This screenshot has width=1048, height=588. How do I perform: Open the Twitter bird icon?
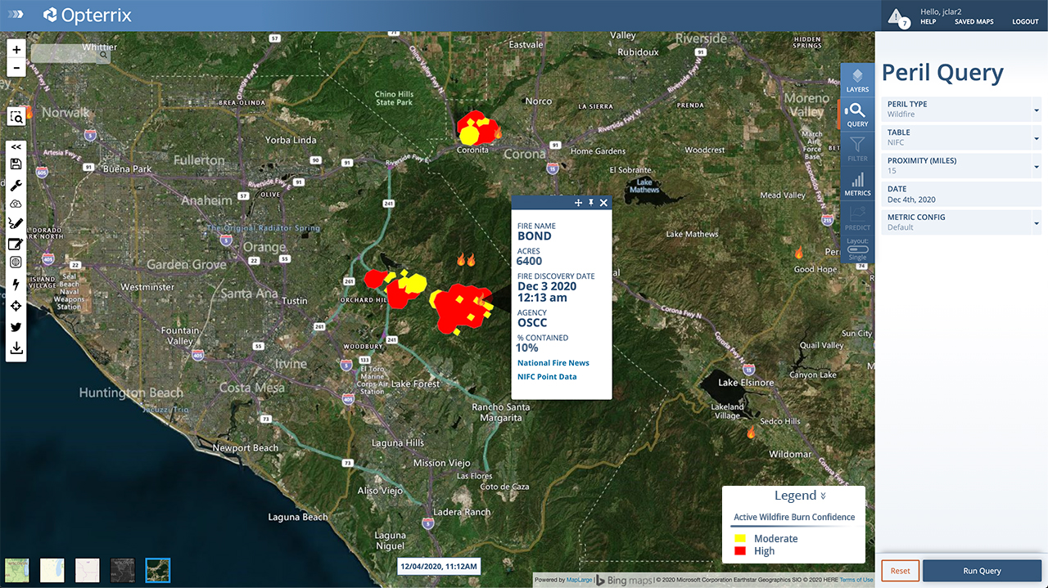16,327
